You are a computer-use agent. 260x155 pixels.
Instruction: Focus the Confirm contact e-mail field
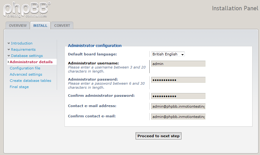tap(178, 117)
